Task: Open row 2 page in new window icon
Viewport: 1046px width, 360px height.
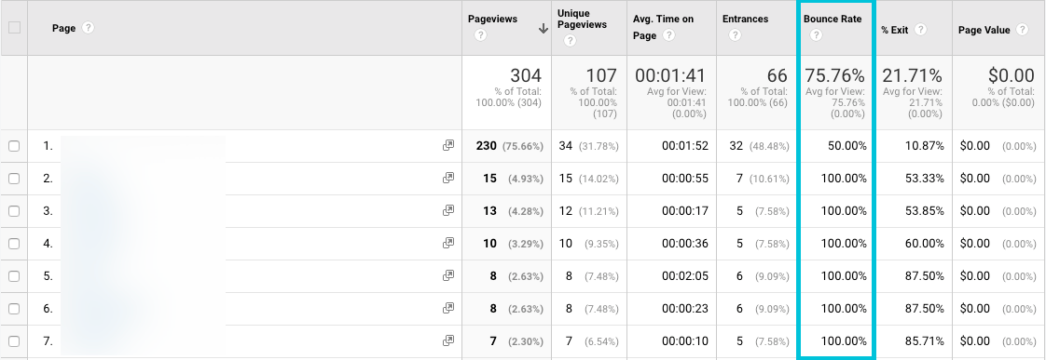Action: click(448, 178)
